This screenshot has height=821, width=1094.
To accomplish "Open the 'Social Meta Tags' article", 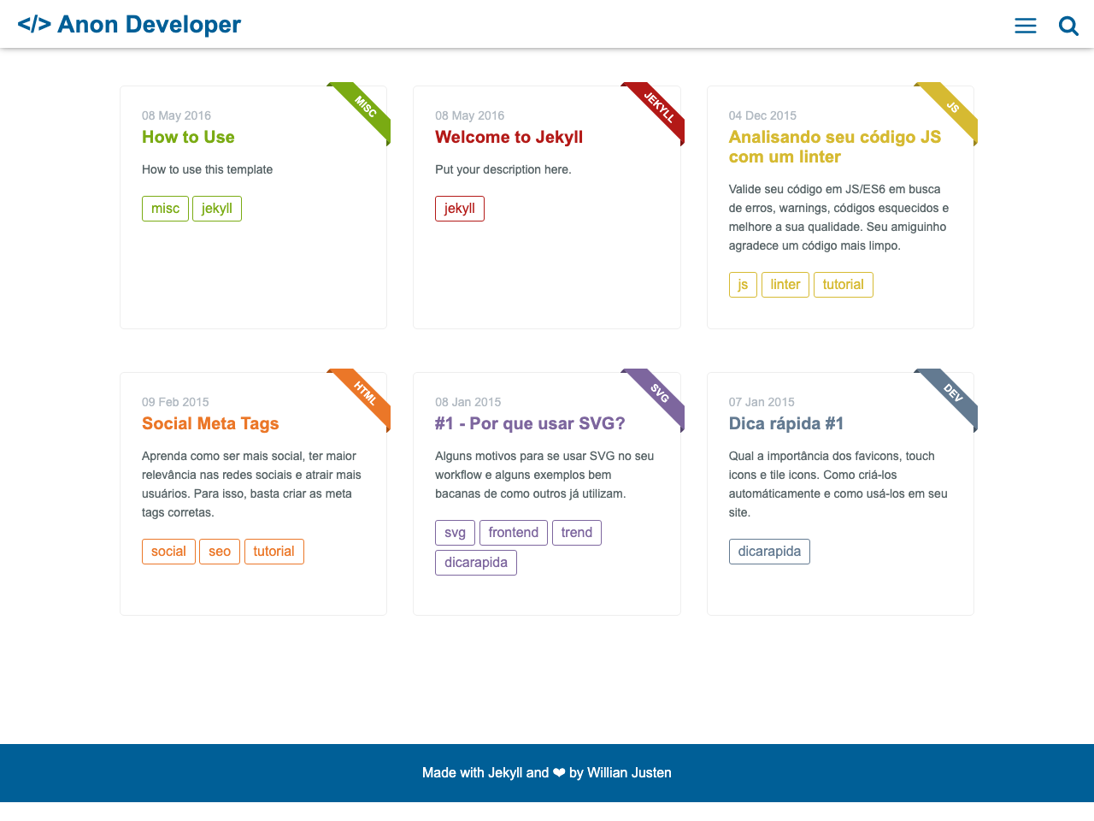I will (210, 423).
